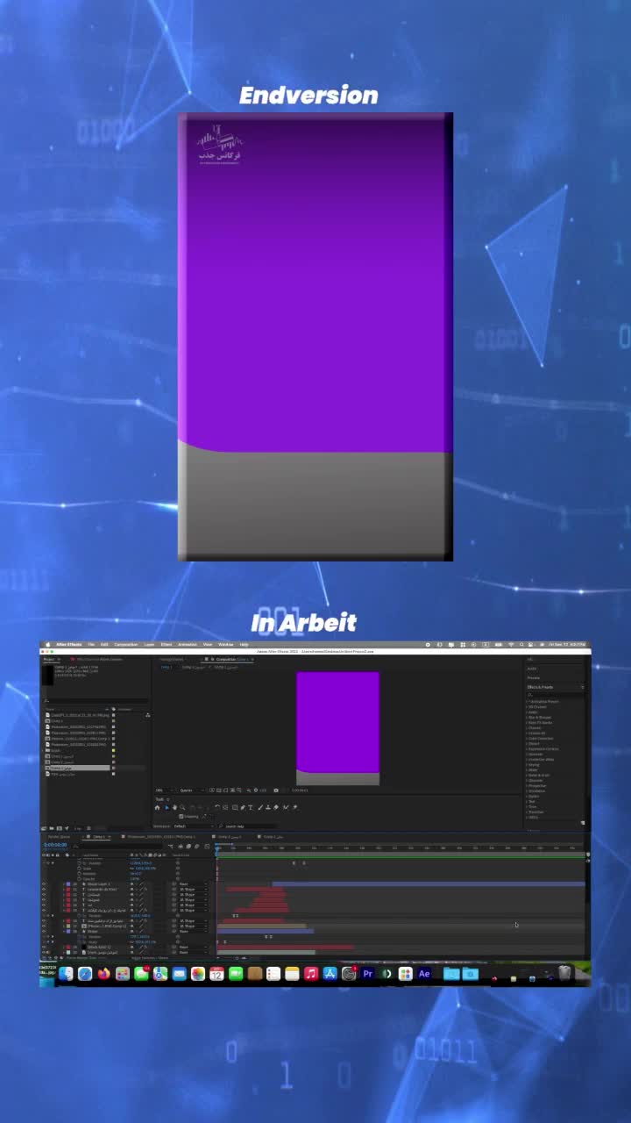The image size is (631, 1123).
Task: Click the Search Help field
Action: (248, 826)
